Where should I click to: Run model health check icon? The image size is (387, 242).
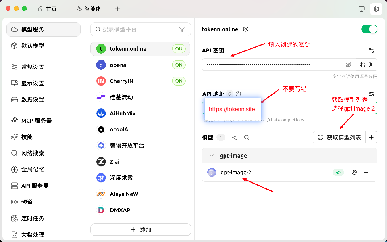click(x=235, y=138)
